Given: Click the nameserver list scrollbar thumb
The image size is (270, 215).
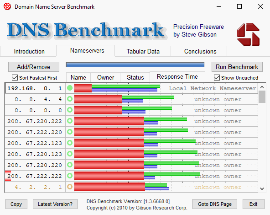Looking at the screenshot, I should (262, 97).
